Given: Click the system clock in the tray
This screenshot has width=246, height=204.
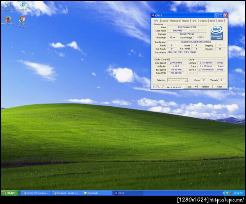Looking at the screenshot, I should pos(238,193).
